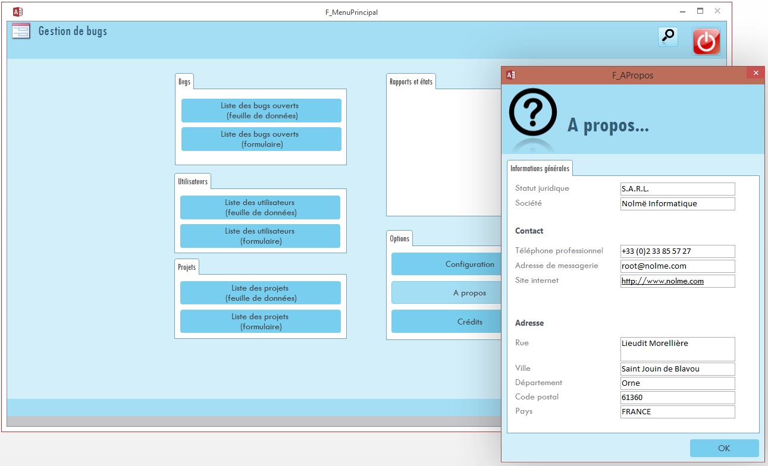Screen dimensions: 768x466
Task: Click the Rue field Lieudit Morellière
Action: pyautogui.click(x=678, y=349)
